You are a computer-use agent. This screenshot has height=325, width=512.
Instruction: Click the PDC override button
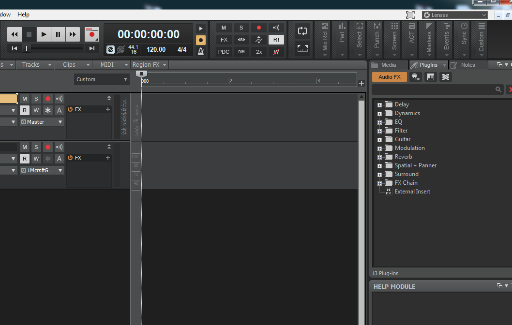[224, 52]
